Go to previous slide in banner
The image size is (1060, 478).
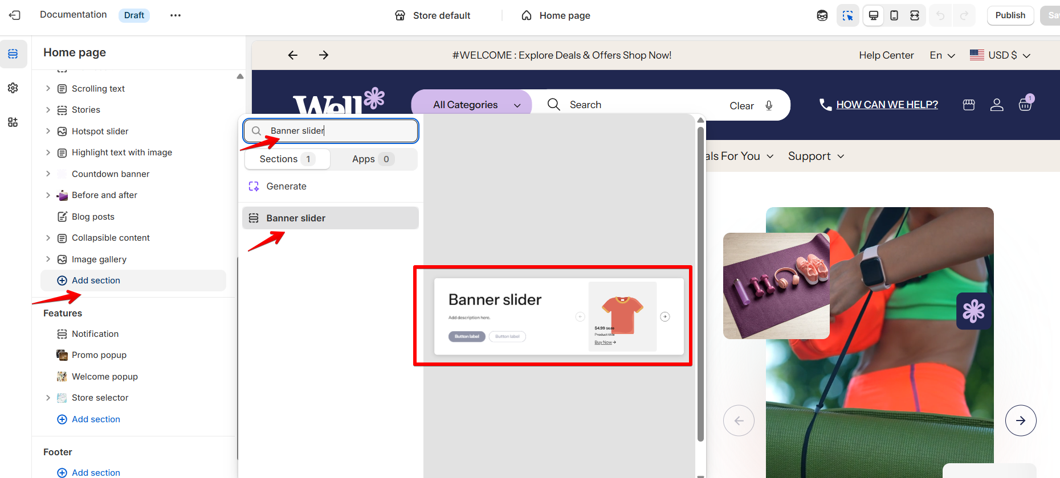[x=739, y=421]
